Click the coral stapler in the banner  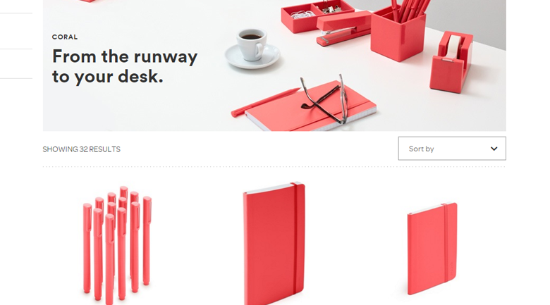coord(343,28)
